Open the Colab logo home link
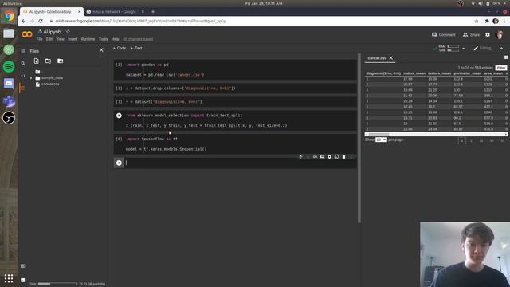The height and width of the screenshot is (287, 510). coord(27,34)
